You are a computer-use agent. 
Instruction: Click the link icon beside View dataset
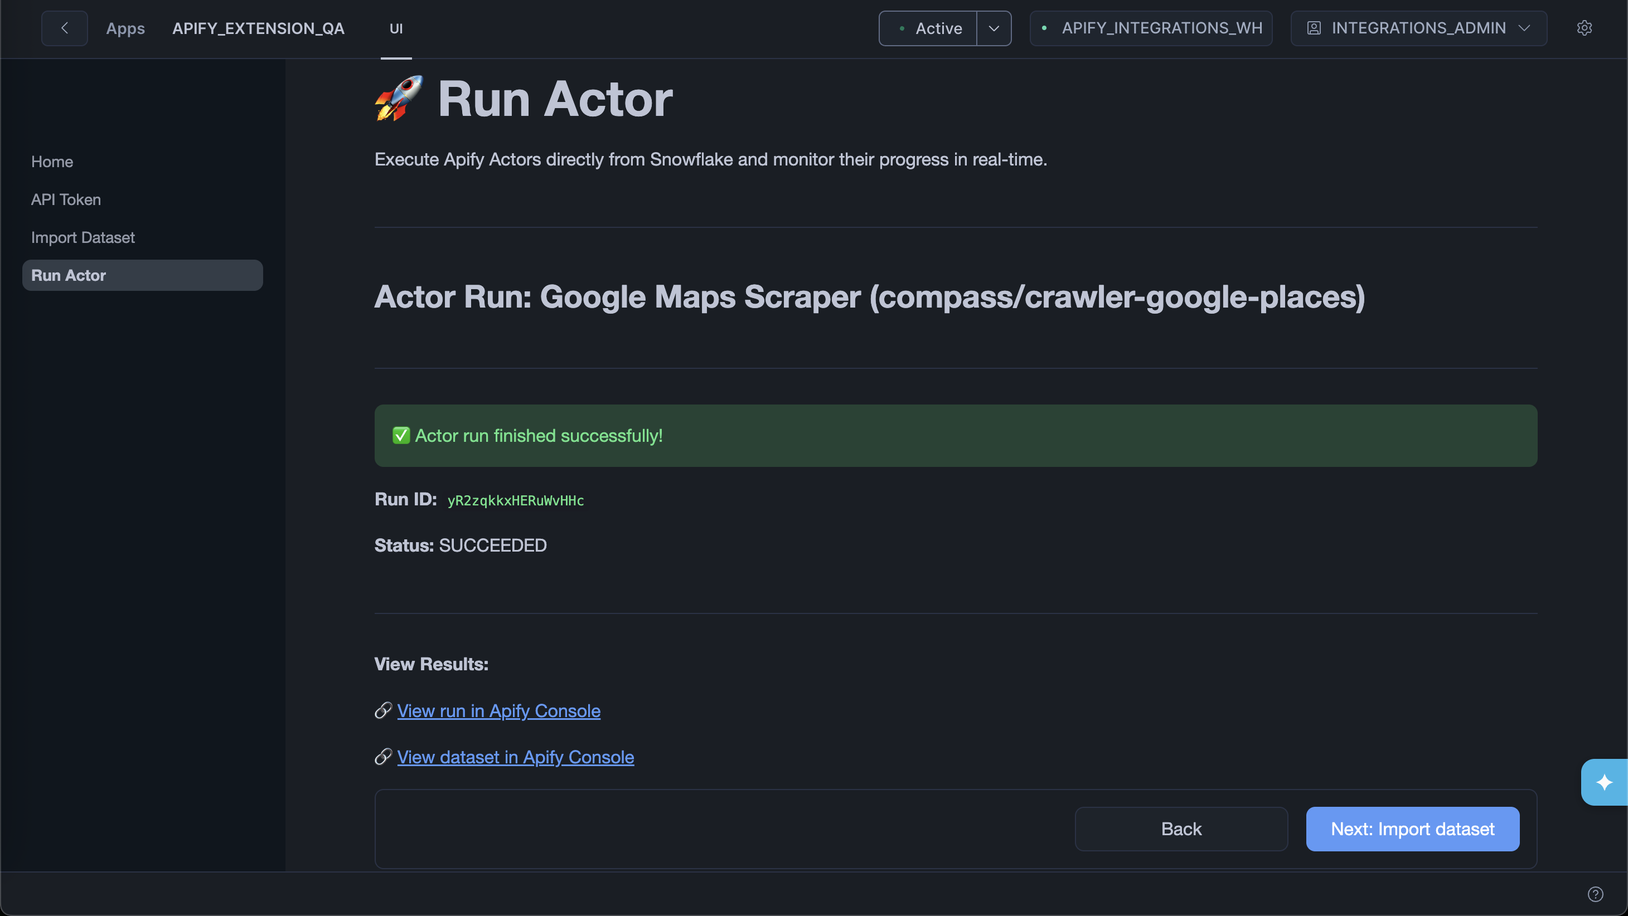coord(382,757)
